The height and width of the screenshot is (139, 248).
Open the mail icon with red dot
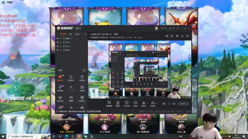162,28
